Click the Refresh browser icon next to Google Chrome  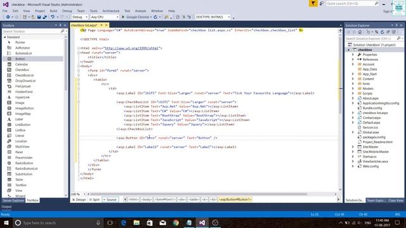click(155, 17)
